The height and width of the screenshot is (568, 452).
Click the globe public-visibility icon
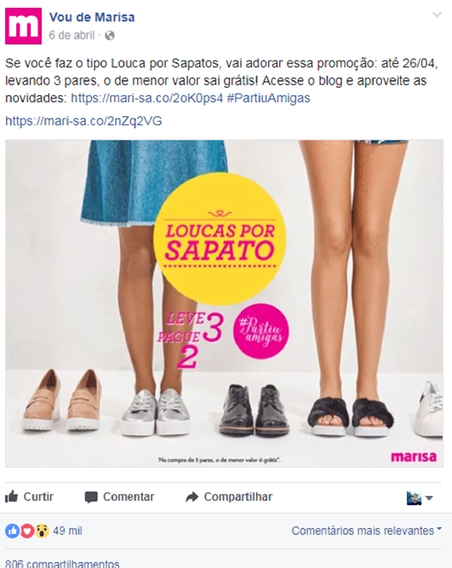[x=109, y=36]
